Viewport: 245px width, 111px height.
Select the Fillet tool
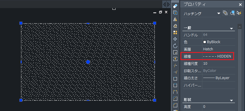coord(175,105)
